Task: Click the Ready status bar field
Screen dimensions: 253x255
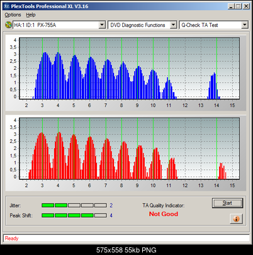Action: point(126,239)
